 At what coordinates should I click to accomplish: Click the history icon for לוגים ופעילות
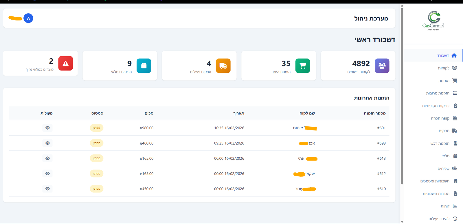tap(455, 219)
